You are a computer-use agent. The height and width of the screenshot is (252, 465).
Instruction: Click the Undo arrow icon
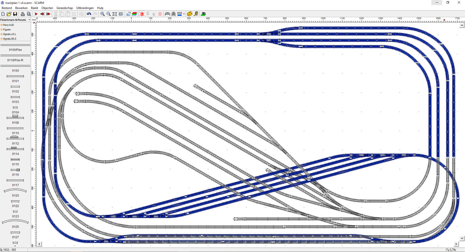coord(89,14)
